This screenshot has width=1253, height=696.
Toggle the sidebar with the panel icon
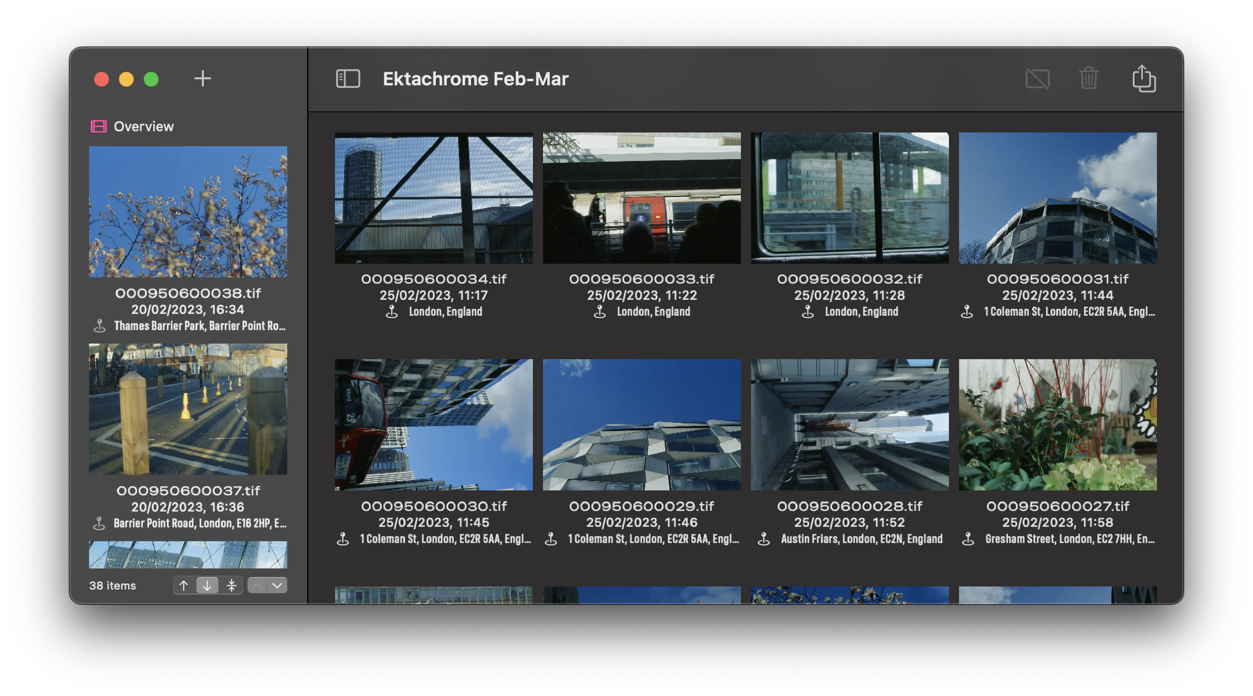[348, 79]
